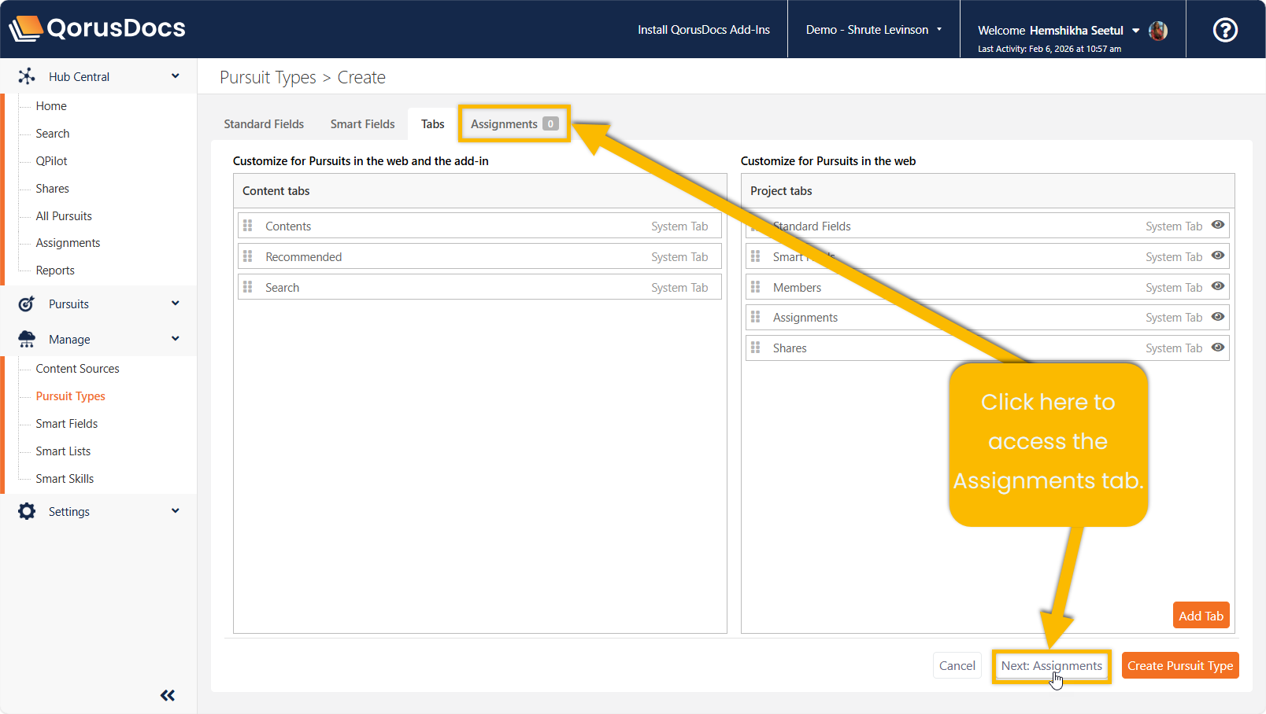This screenshot has height=714, width=1266.
Task: Open the Standard Fields tab
Action: click(x=264, y=124)
